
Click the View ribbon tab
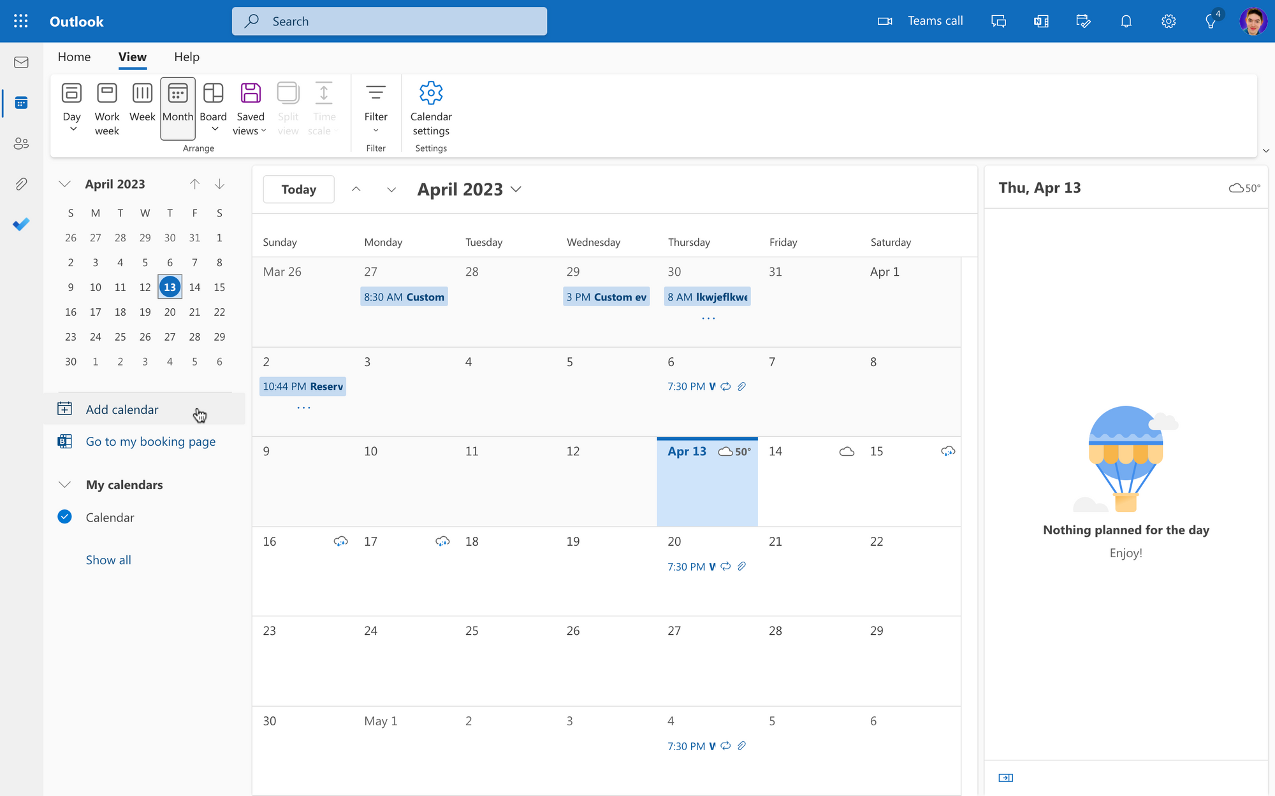click(132, 57)
